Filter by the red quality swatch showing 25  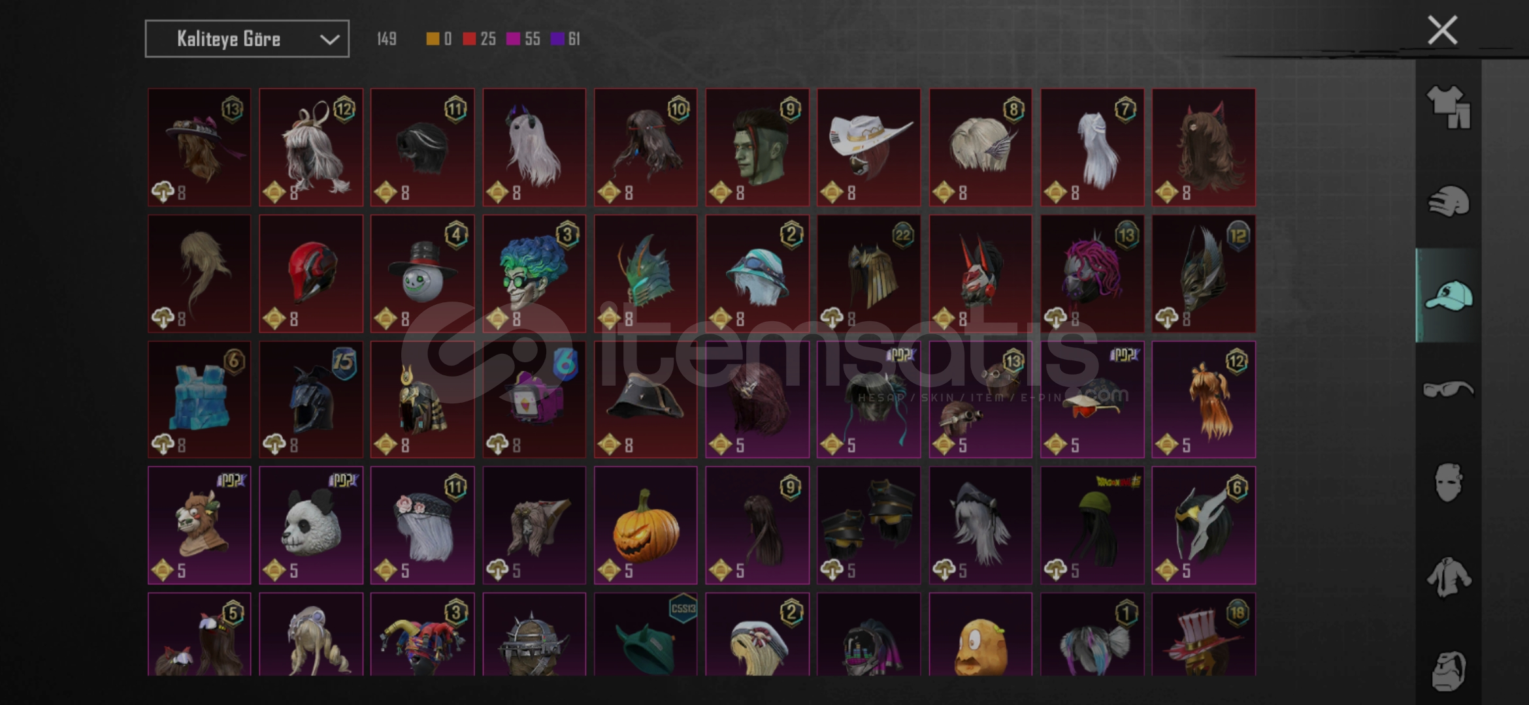tap(479, 39)
